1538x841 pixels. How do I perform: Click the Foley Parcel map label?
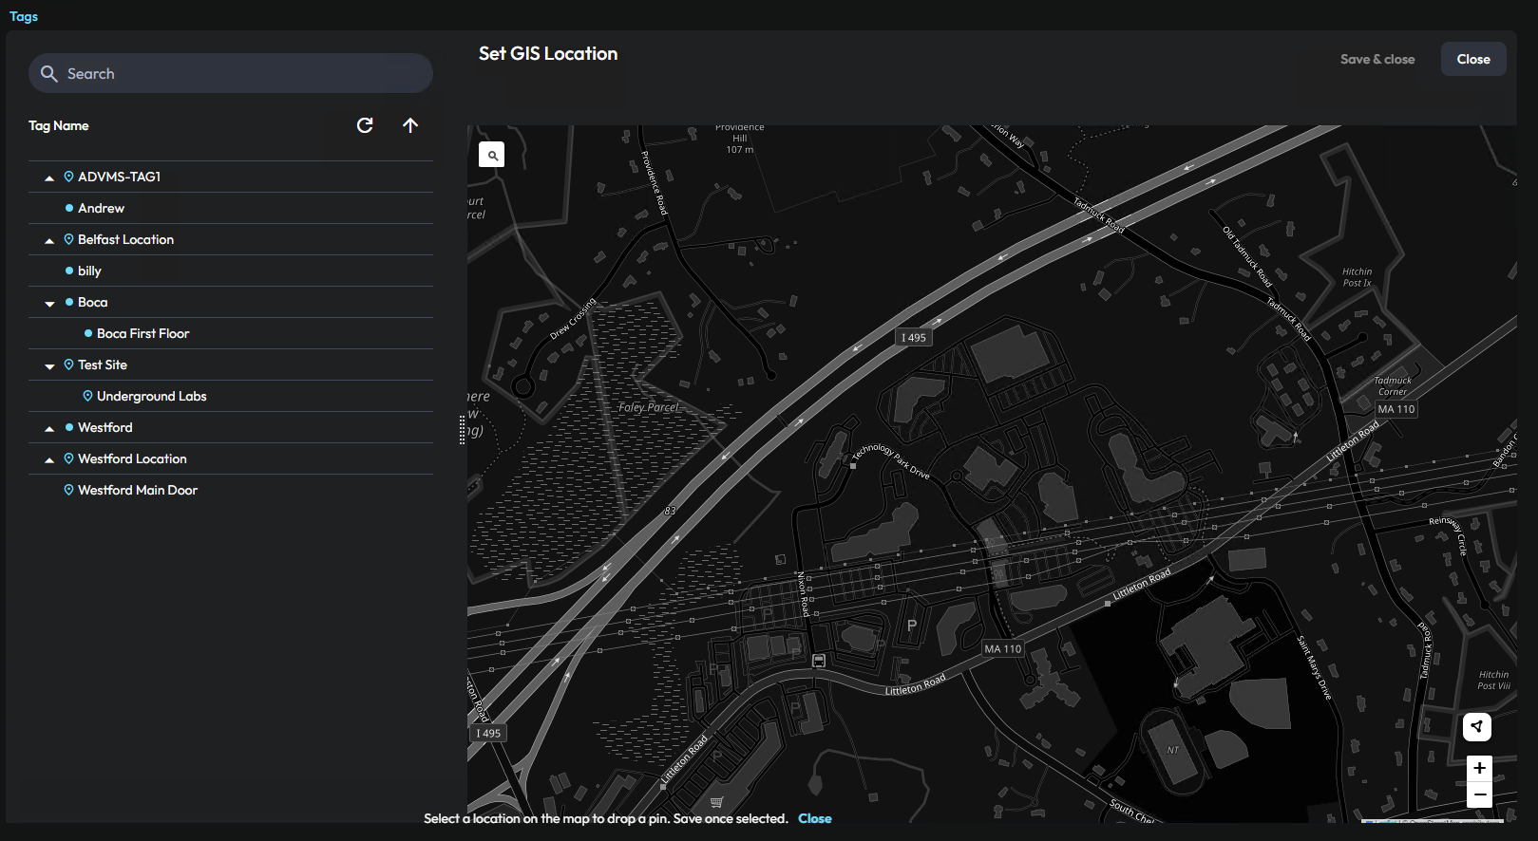pyautogui.click(x=649, y=407)
